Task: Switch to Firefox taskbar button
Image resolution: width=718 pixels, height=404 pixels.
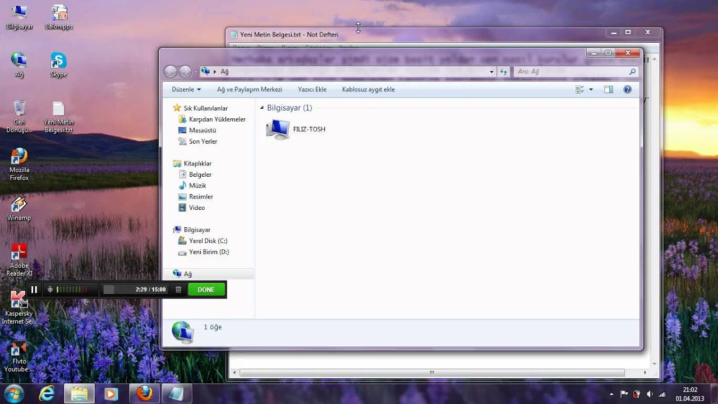Action: tap(145, 394)
